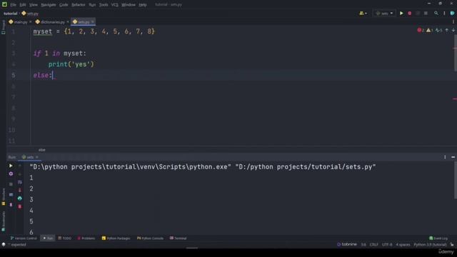Click the red error count indicator in editor
The width and height of the screenshot is (457, 257).
pyautogui.click(x=421, y=30)
